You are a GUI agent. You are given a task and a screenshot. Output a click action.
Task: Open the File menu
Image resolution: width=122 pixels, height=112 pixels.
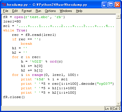pyautogui.click(x=6, y=11)
